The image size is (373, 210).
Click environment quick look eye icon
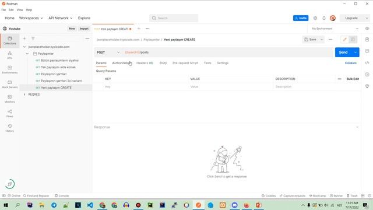tap(367, 29)
